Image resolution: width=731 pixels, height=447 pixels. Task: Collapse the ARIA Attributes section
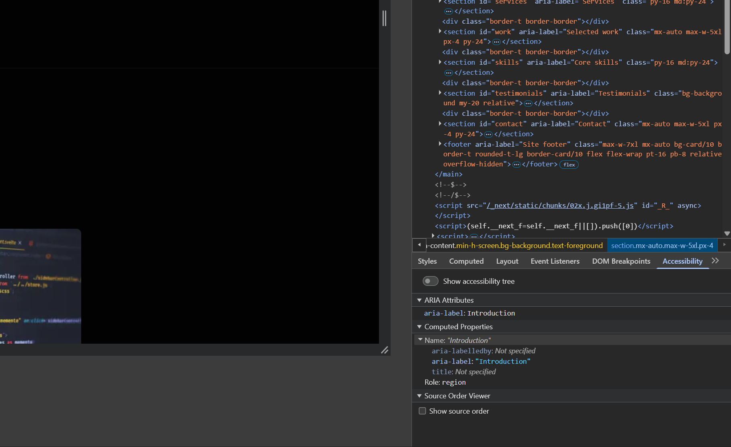[419, 300]
